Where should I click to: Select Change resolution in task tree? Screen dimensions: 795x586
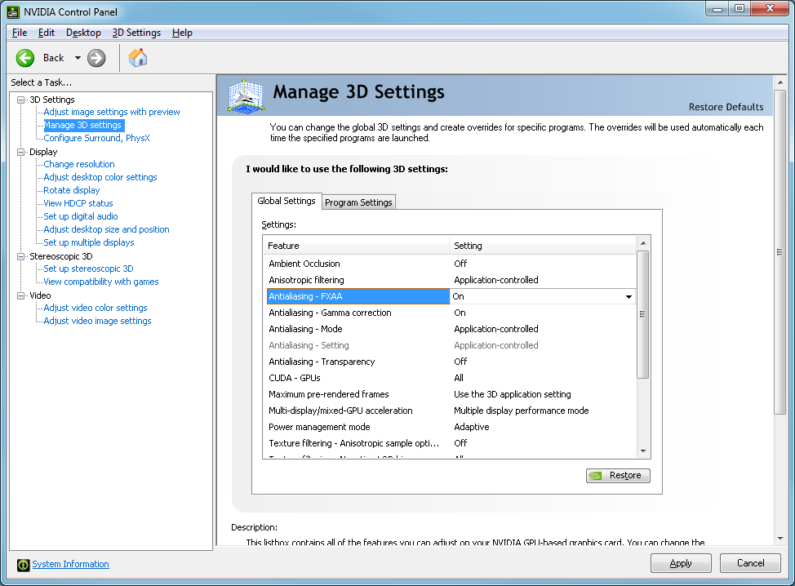(79, 164)
